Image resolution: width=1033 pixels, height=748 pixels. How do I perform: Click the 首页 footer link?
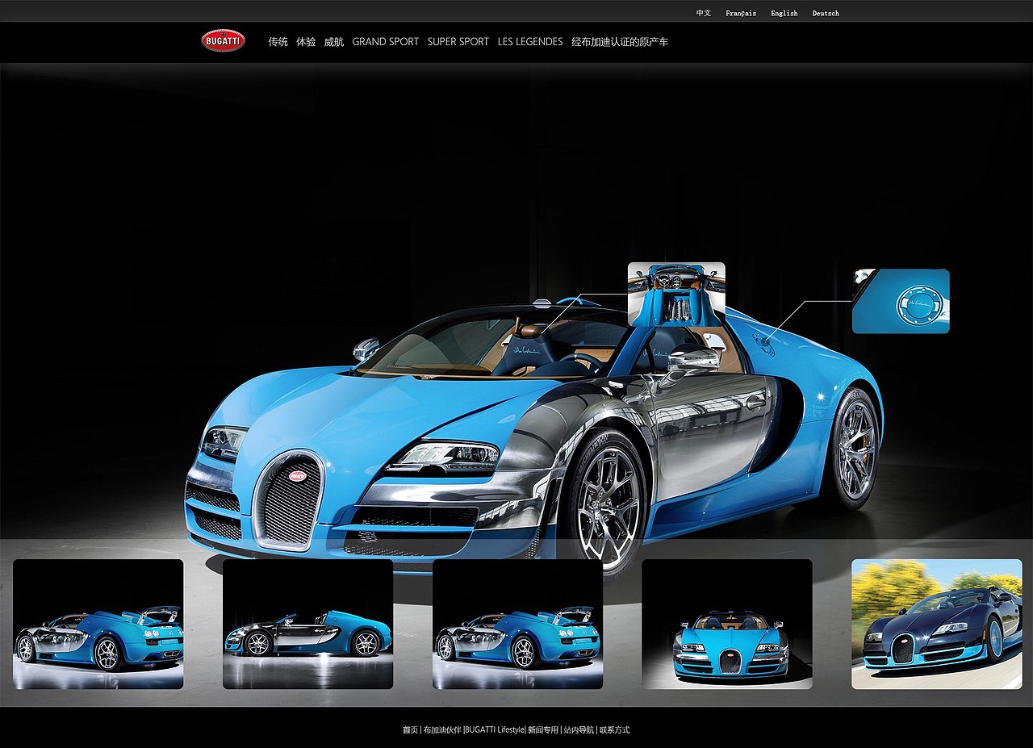(x=410, y=729)
